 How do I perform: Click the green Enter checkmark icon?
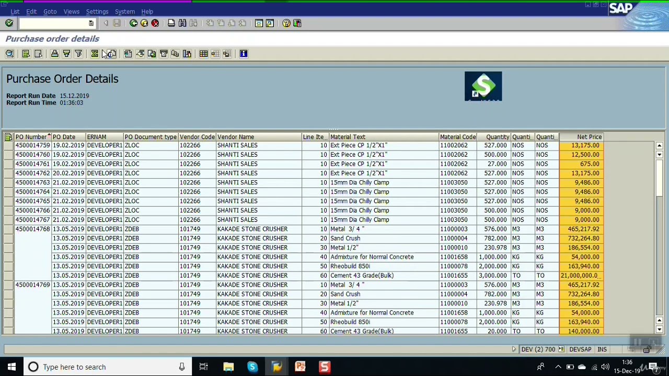coord(9,23)
